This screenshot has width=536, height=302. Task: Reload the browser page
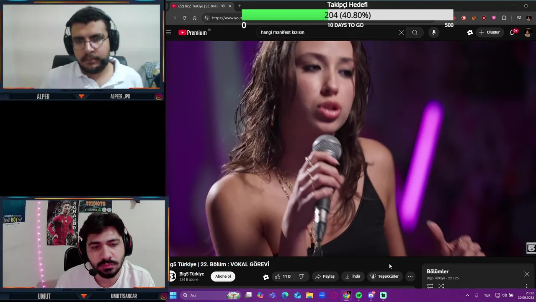[x=184, y=18]
